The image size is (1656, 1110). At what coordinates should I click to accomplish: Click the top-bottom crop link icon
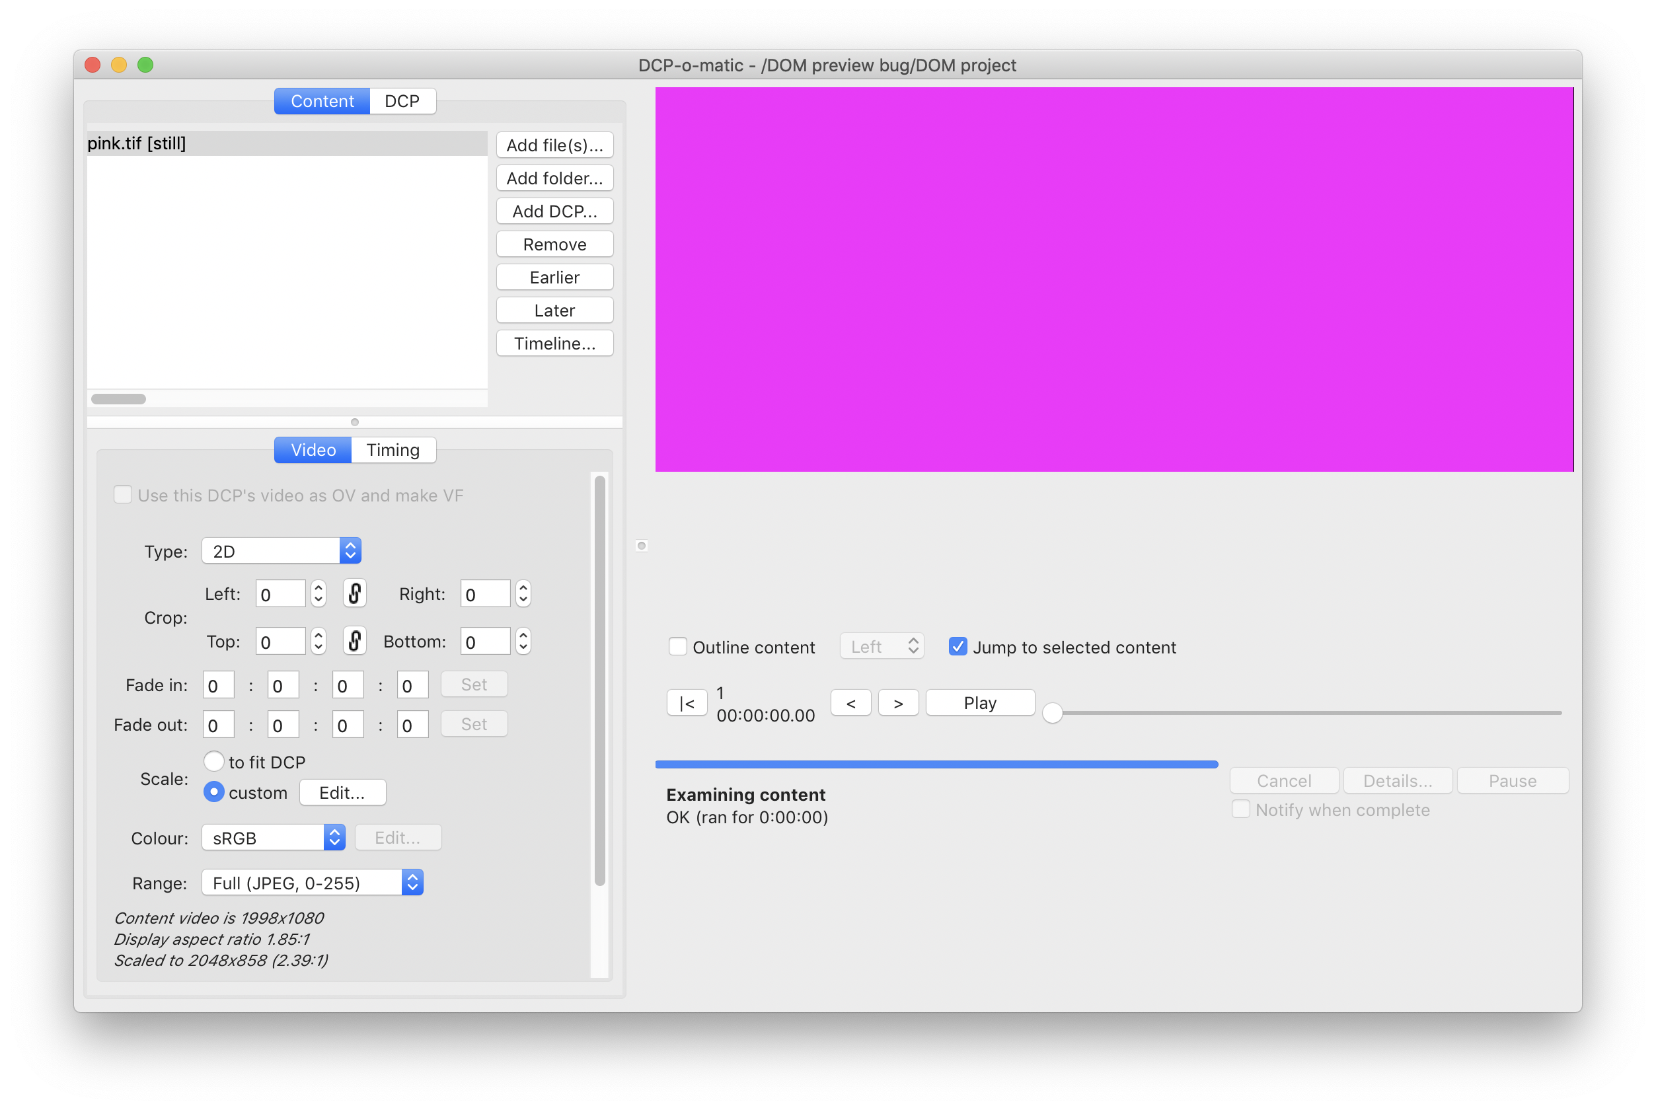tap(355, 641)
